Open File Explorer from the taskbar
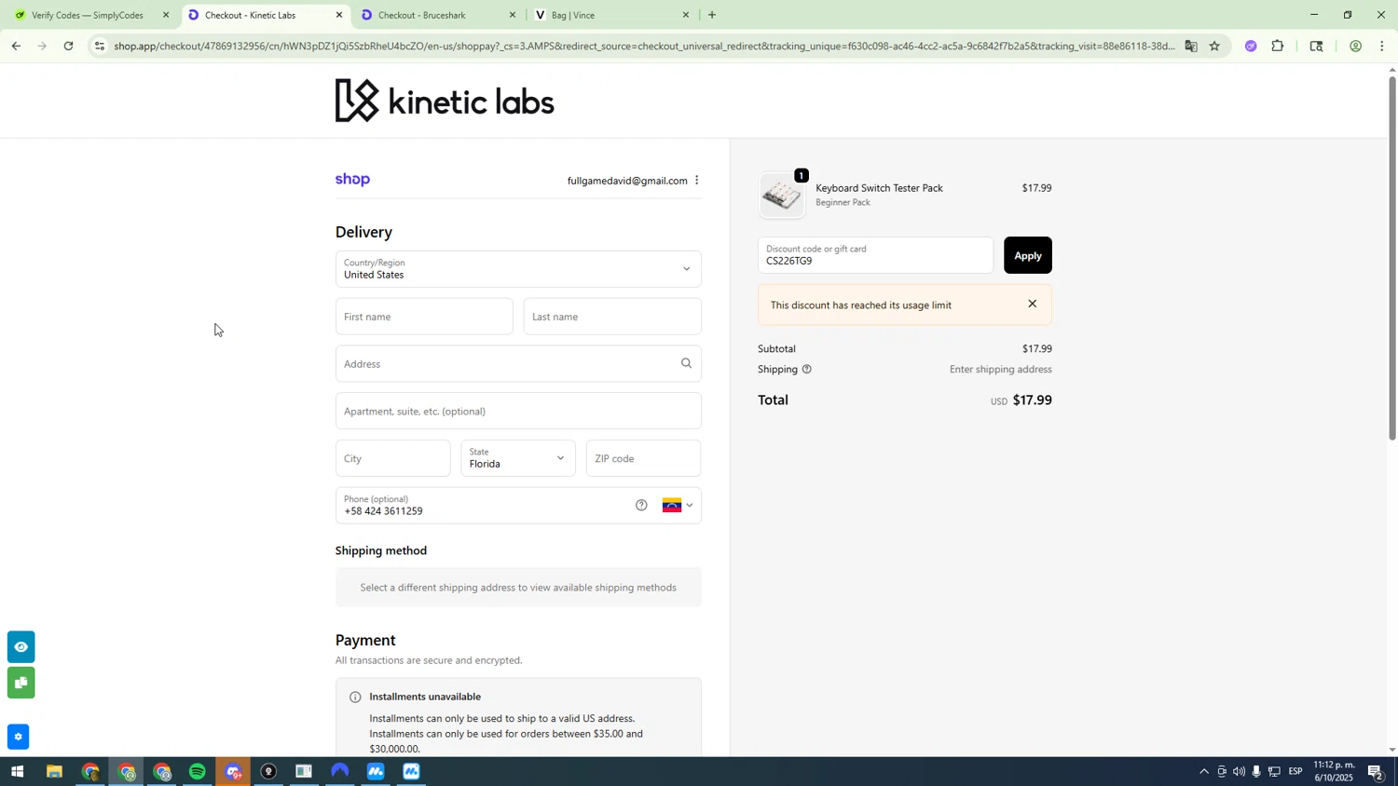The width and height of the screenshot is (1398, 786). pos(54,772)
